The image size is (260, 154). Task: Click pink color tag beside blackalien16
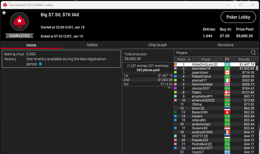pyautogui.click(x=175, y=68)
